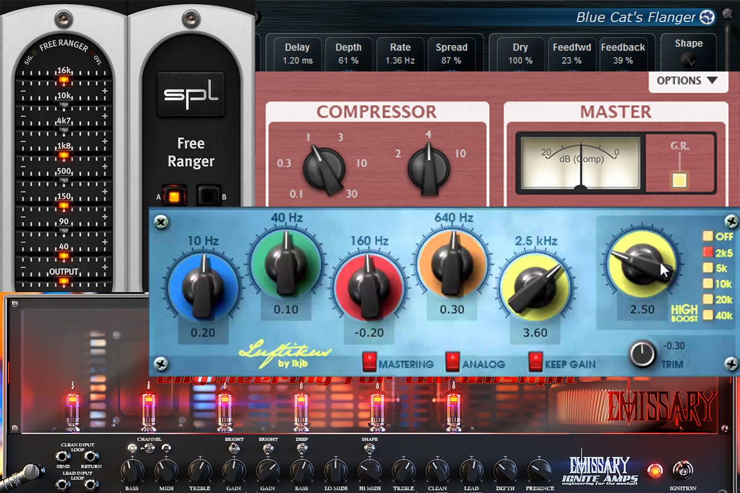740x493 pixels.
Task: Open the Blue Cat's Flanger globe logo menu
Action: 708,17
